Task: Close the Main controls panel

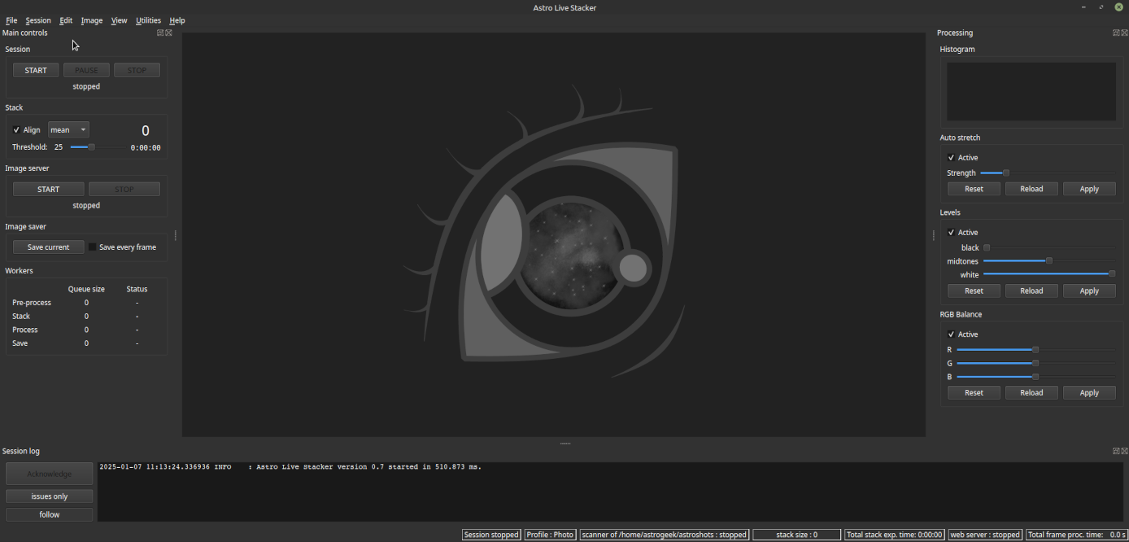Action: (168, 33)
